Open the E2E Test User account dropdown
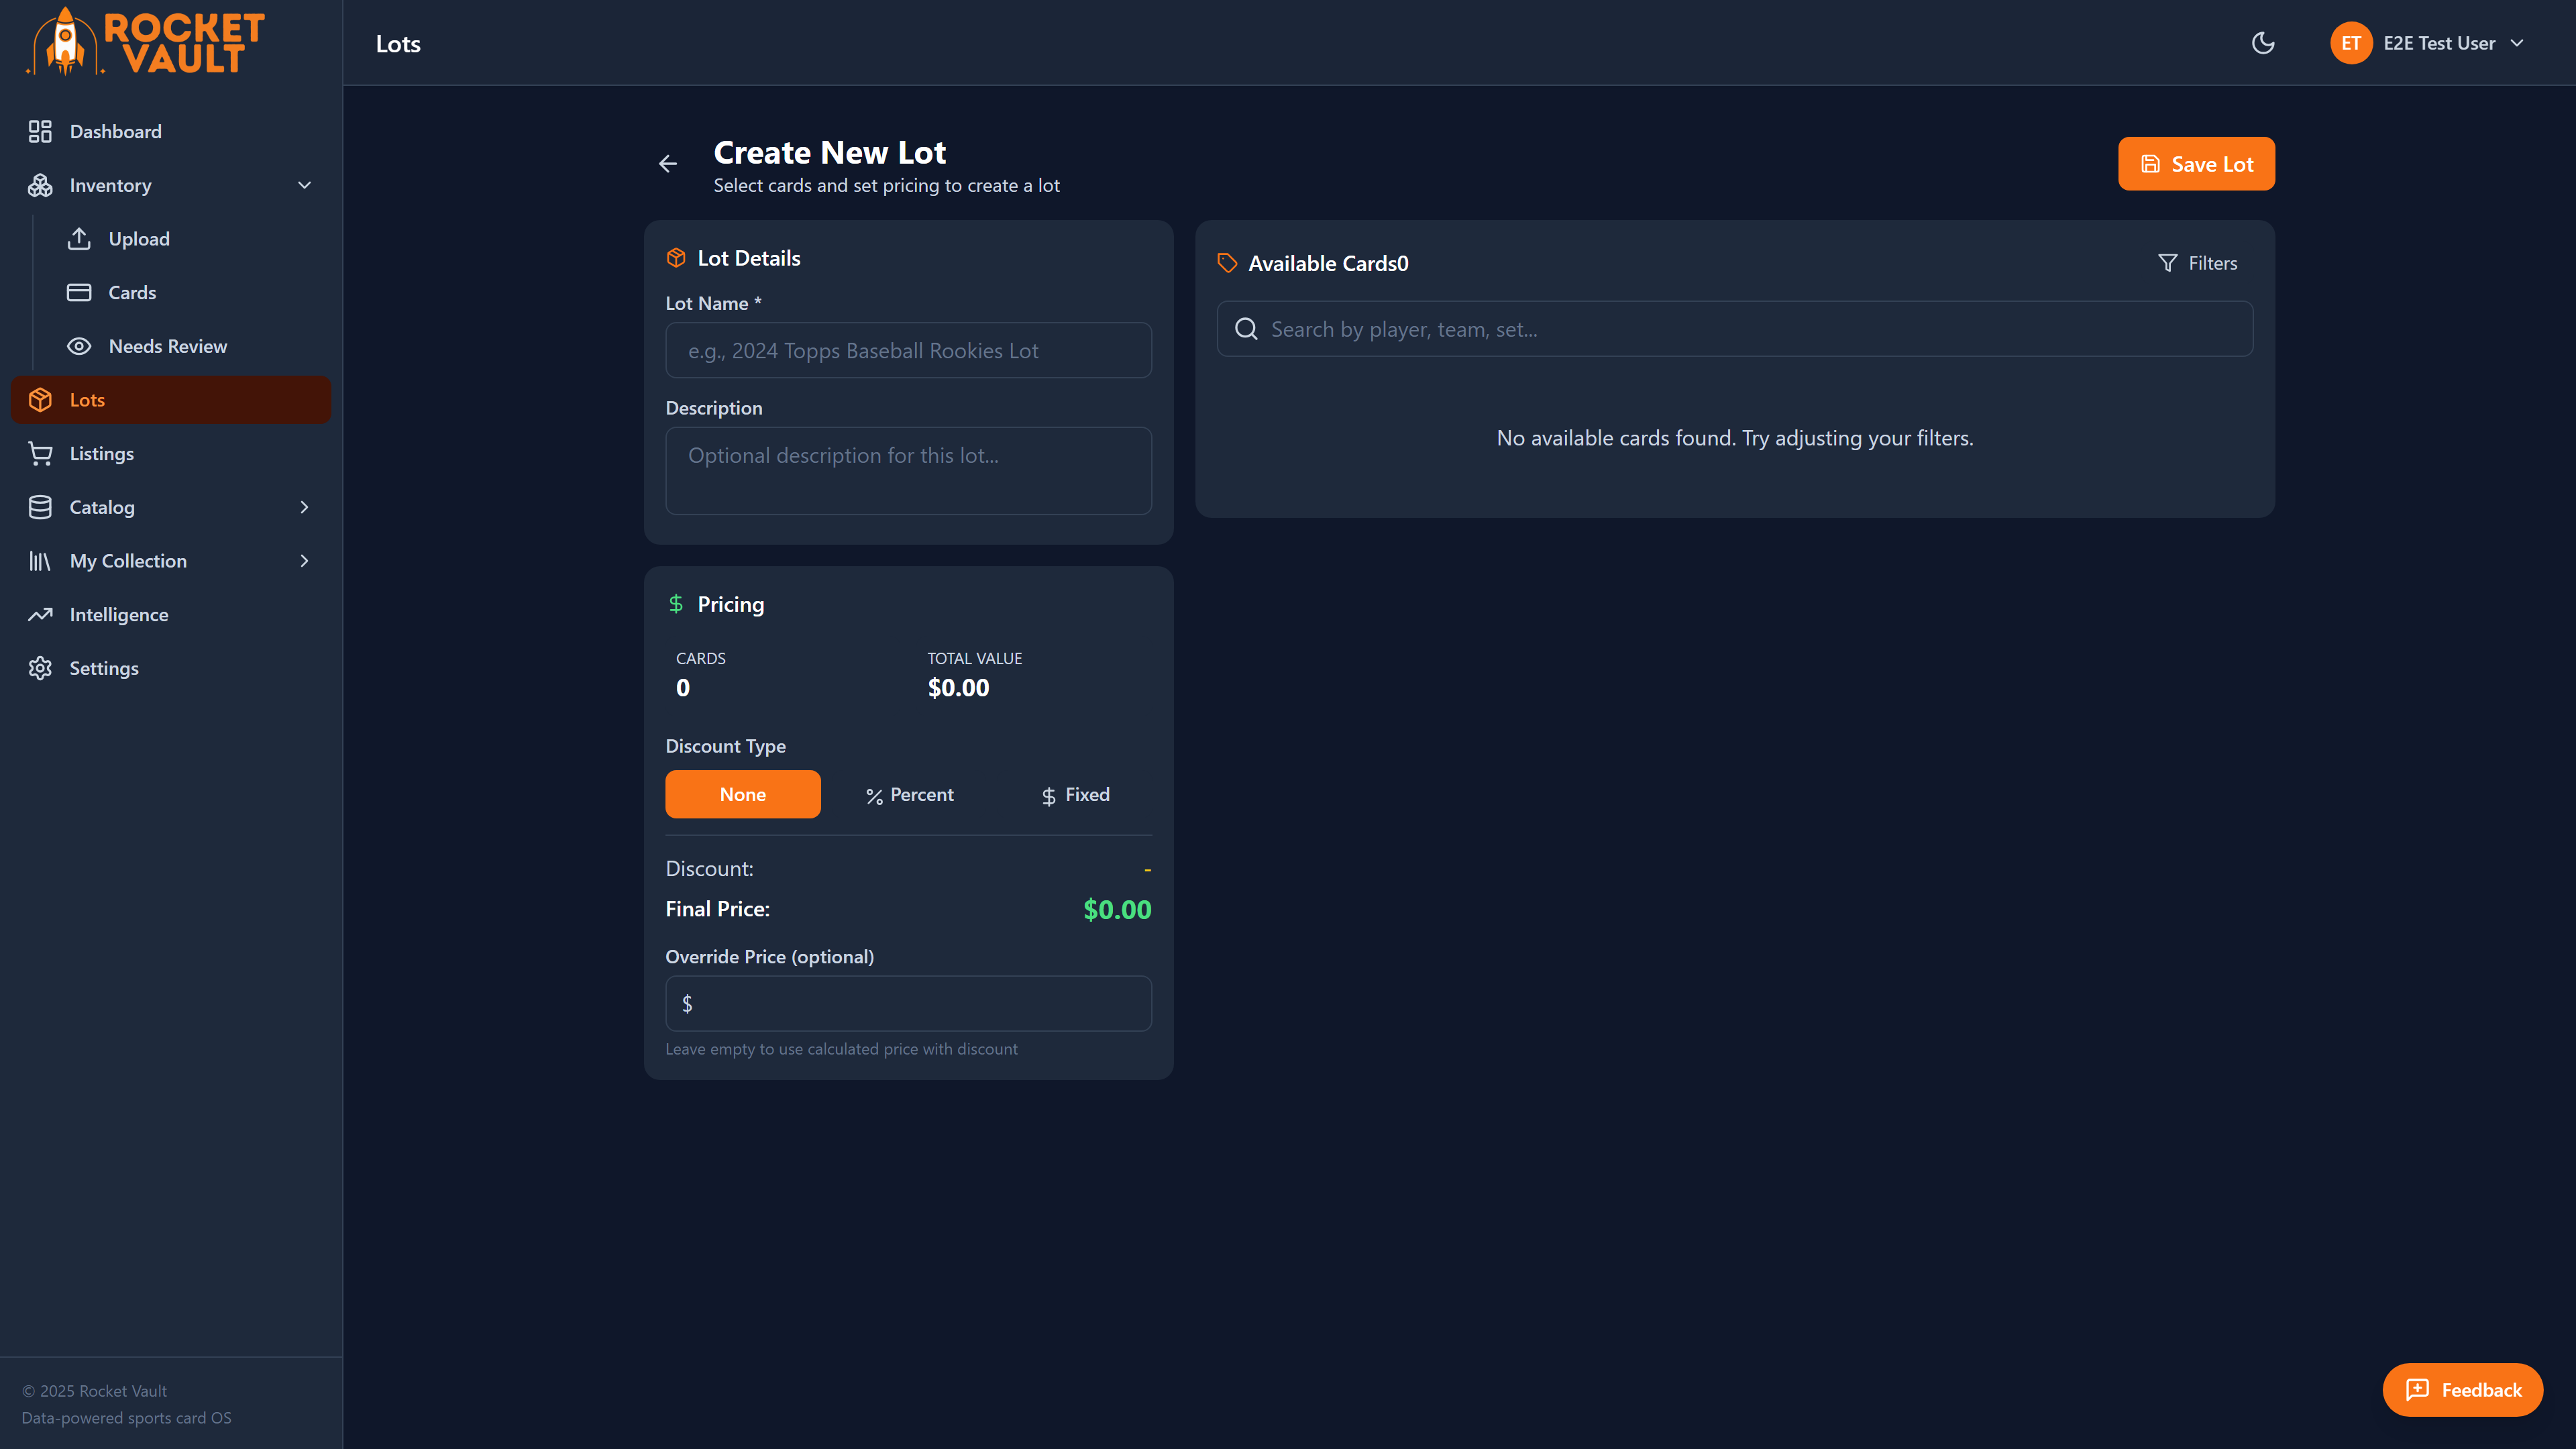 (2430, 42)
